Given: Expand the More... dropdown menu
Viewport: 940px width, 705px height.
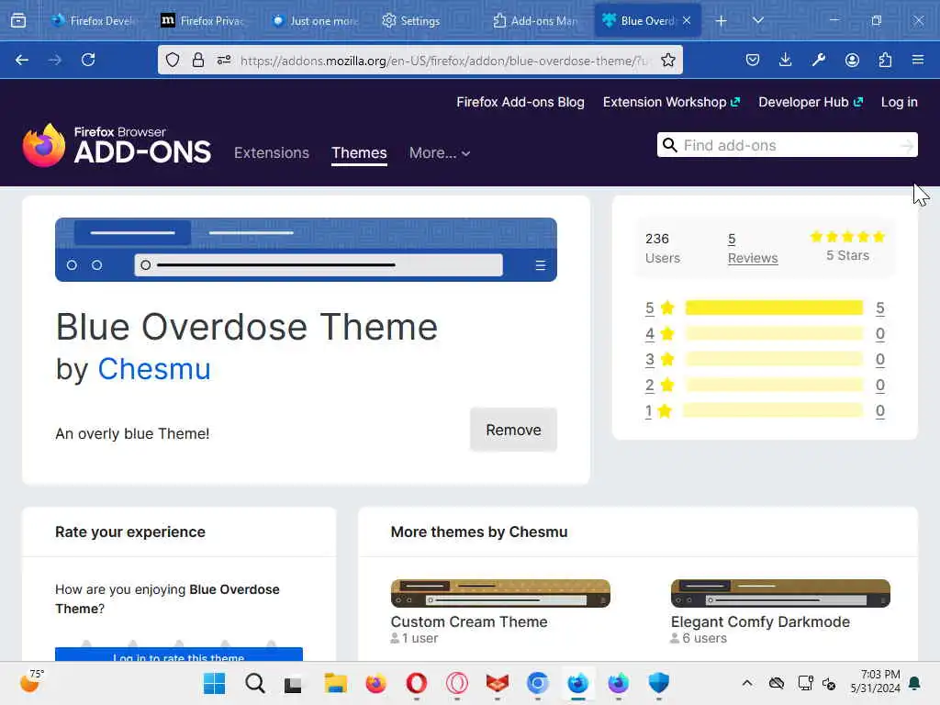Looking at the screenshot, I should (x=440, y=153).
